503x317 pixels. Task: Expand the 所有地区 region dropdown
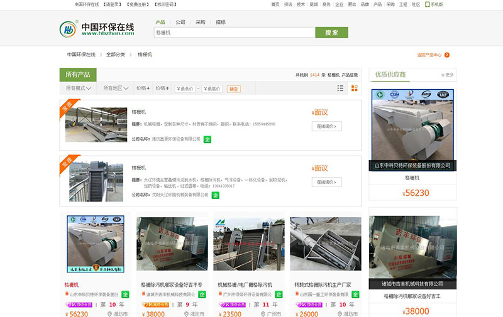pyautogui.click(x=116, y=88)
